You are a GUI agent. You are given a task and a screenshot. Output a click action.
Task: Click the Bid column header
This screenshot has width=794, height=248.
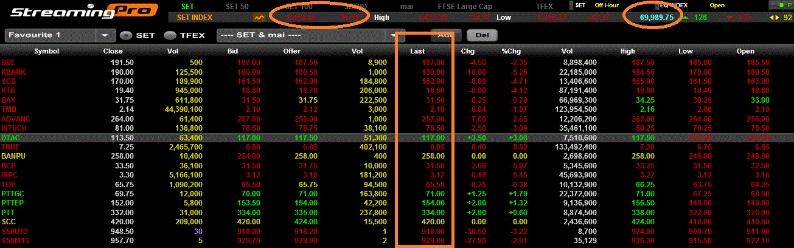232,52
